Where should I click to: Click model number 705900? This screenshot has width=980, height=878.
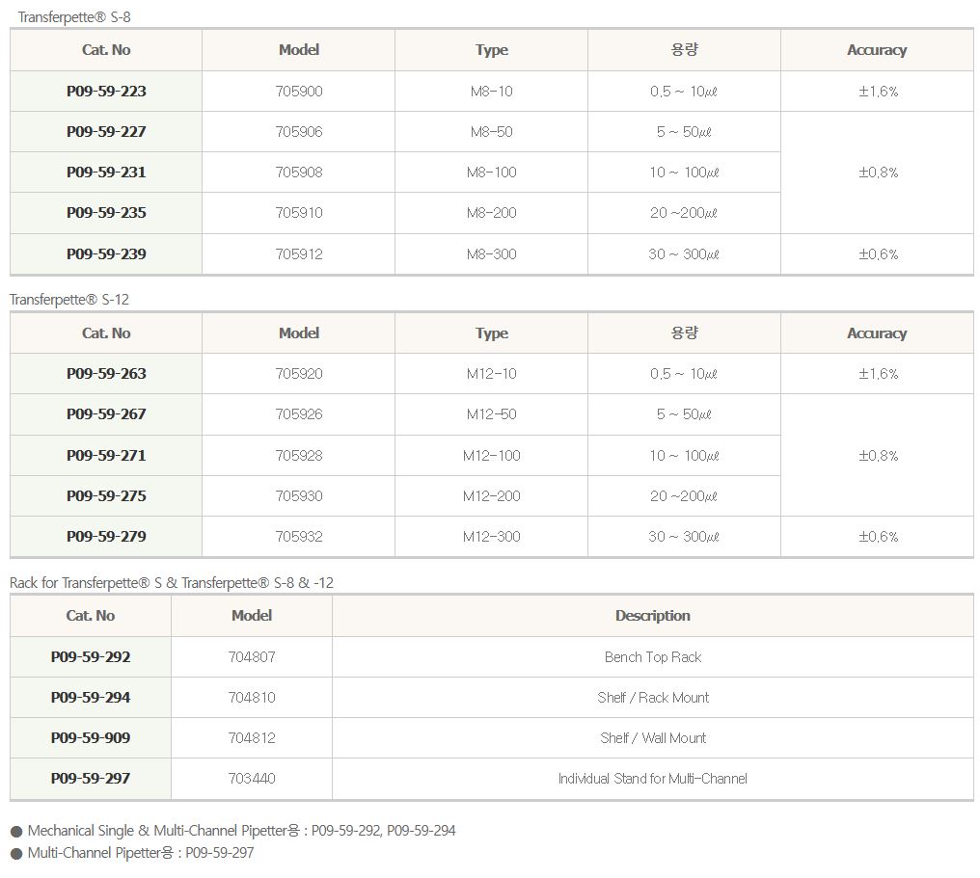(x=299, y=92)
